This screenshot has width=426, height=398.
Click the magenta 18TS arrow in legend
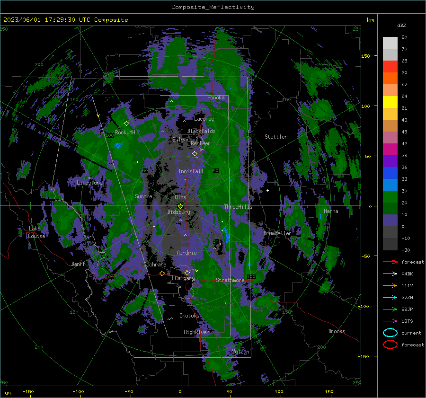(x=390, y=321)
